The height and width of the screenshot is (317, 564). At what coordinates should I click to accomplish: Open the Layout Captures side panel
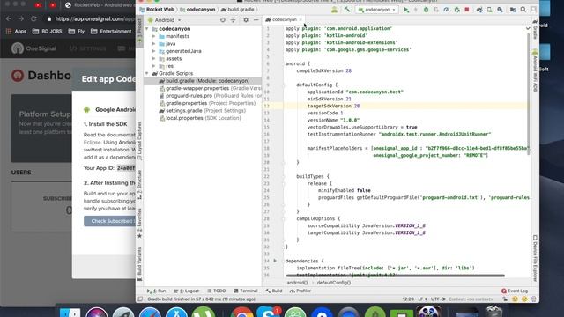click(x=139, y=141)
